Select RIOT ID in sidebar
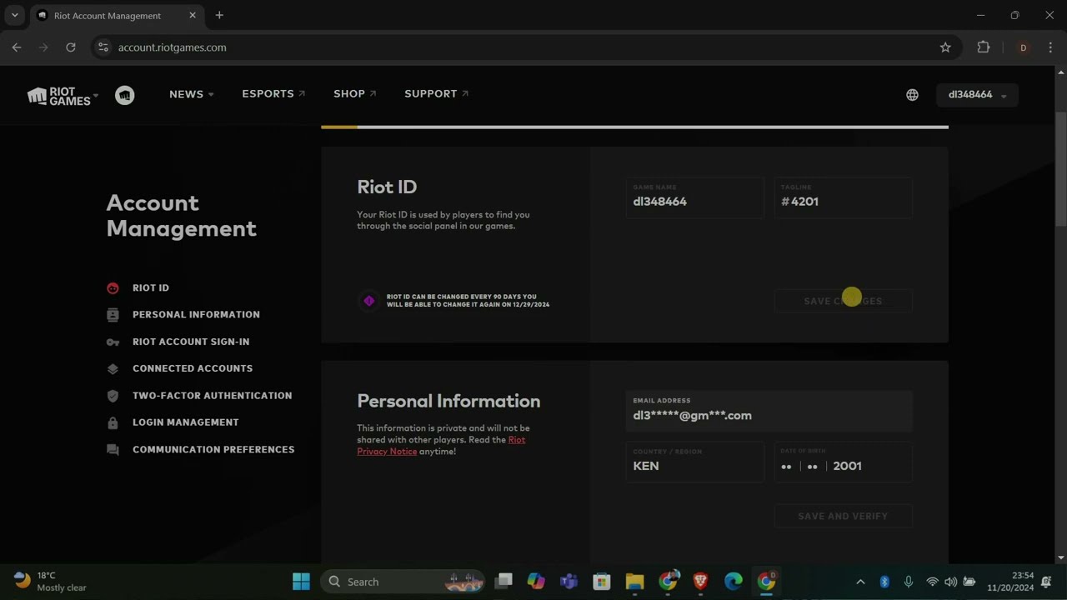Viewport: 1067px width, 600px height. pyautogui.click(x=151, y=287)
